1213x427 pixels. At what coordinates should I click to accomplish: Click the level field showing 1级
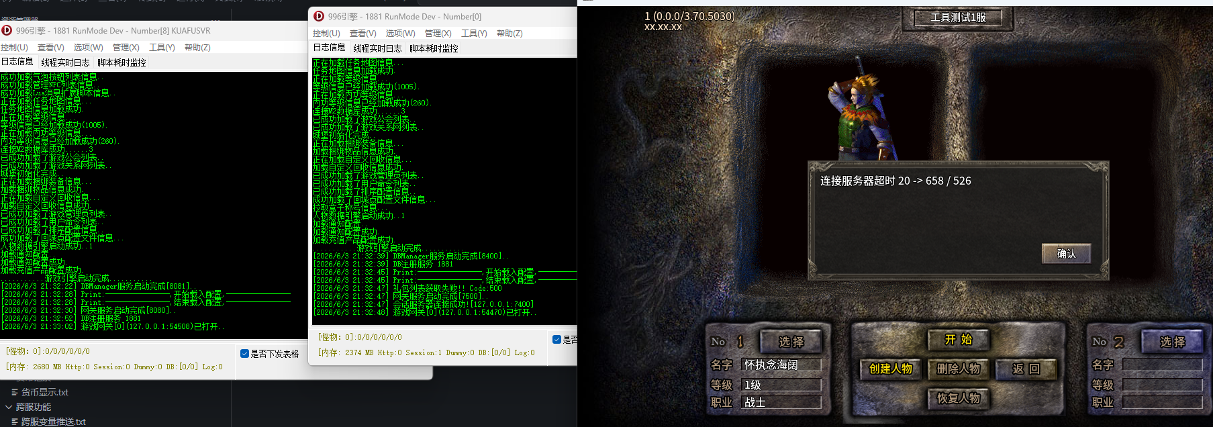(x=781, y=385)
